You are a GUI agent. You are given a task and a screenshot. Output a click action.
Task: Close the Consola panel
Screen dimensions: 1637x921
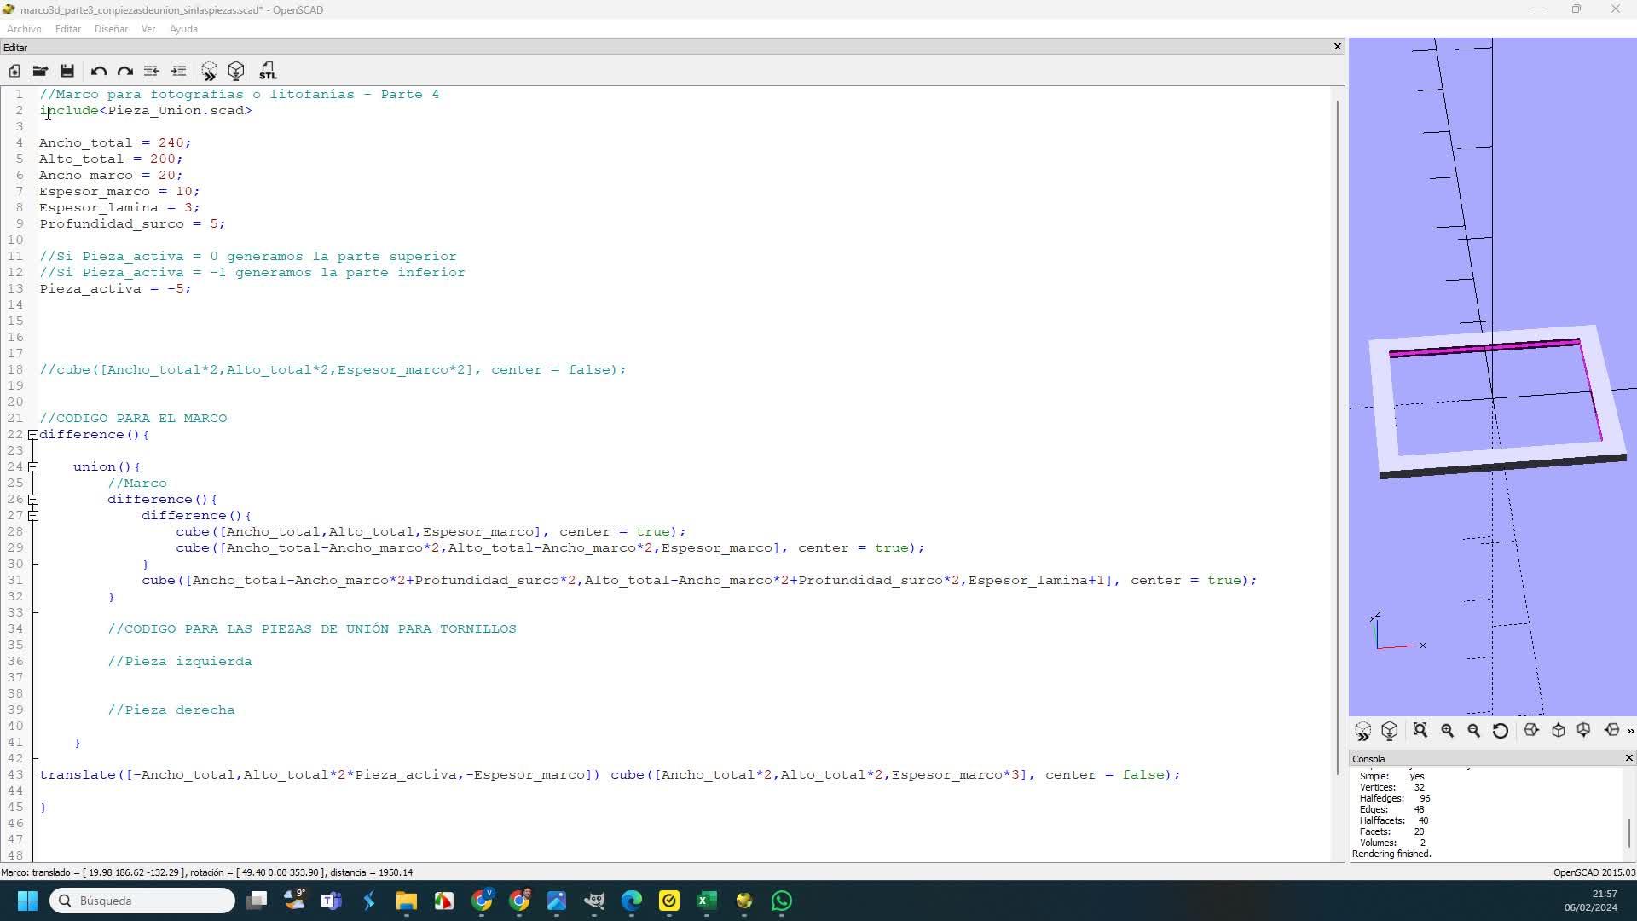tap(1628, 758)
